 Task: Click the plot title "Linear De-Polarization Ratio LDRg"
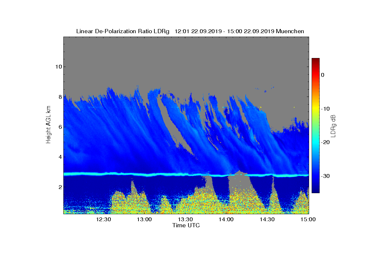pyautogui.click(x=124, y=31)
